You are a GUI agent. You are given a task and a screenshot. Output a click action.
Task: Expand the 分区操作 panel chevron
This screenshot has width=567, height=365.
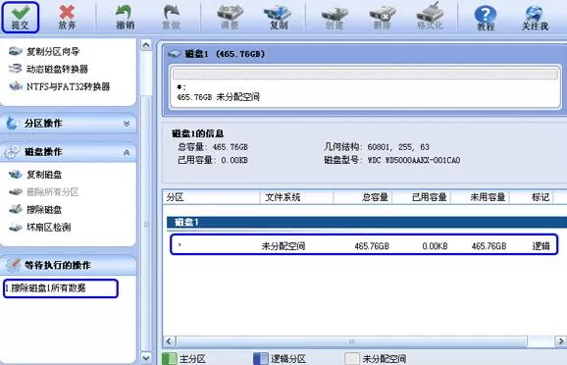(x=127, y=124)
